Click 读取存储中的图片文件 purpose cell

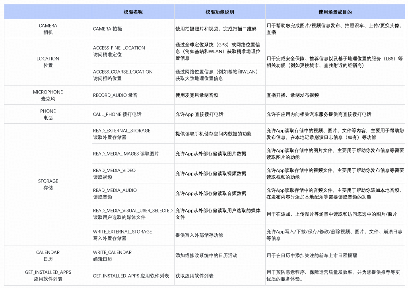[x=335, y=154]
